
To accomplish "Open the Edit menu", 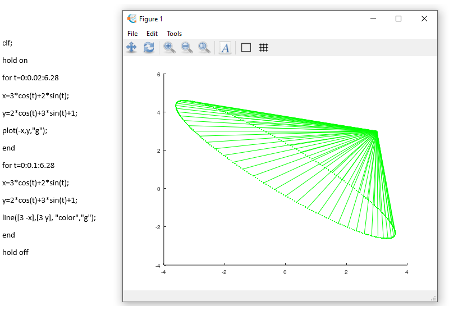I will point(152,34).
